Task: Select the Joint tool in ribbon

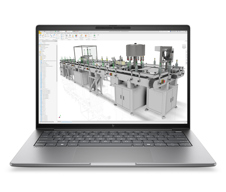Action: click(x=51, y=36)
